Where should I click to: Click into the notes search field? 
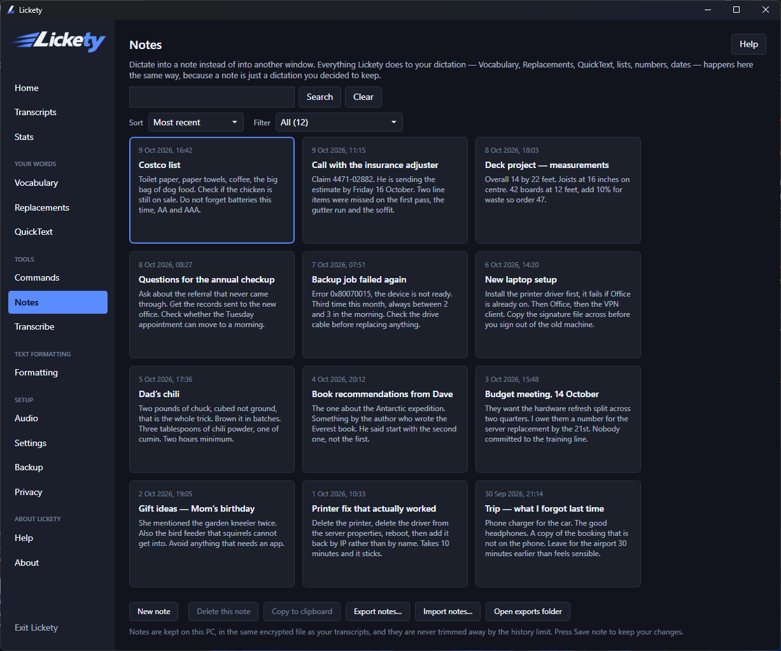click(x=212, y=97)
